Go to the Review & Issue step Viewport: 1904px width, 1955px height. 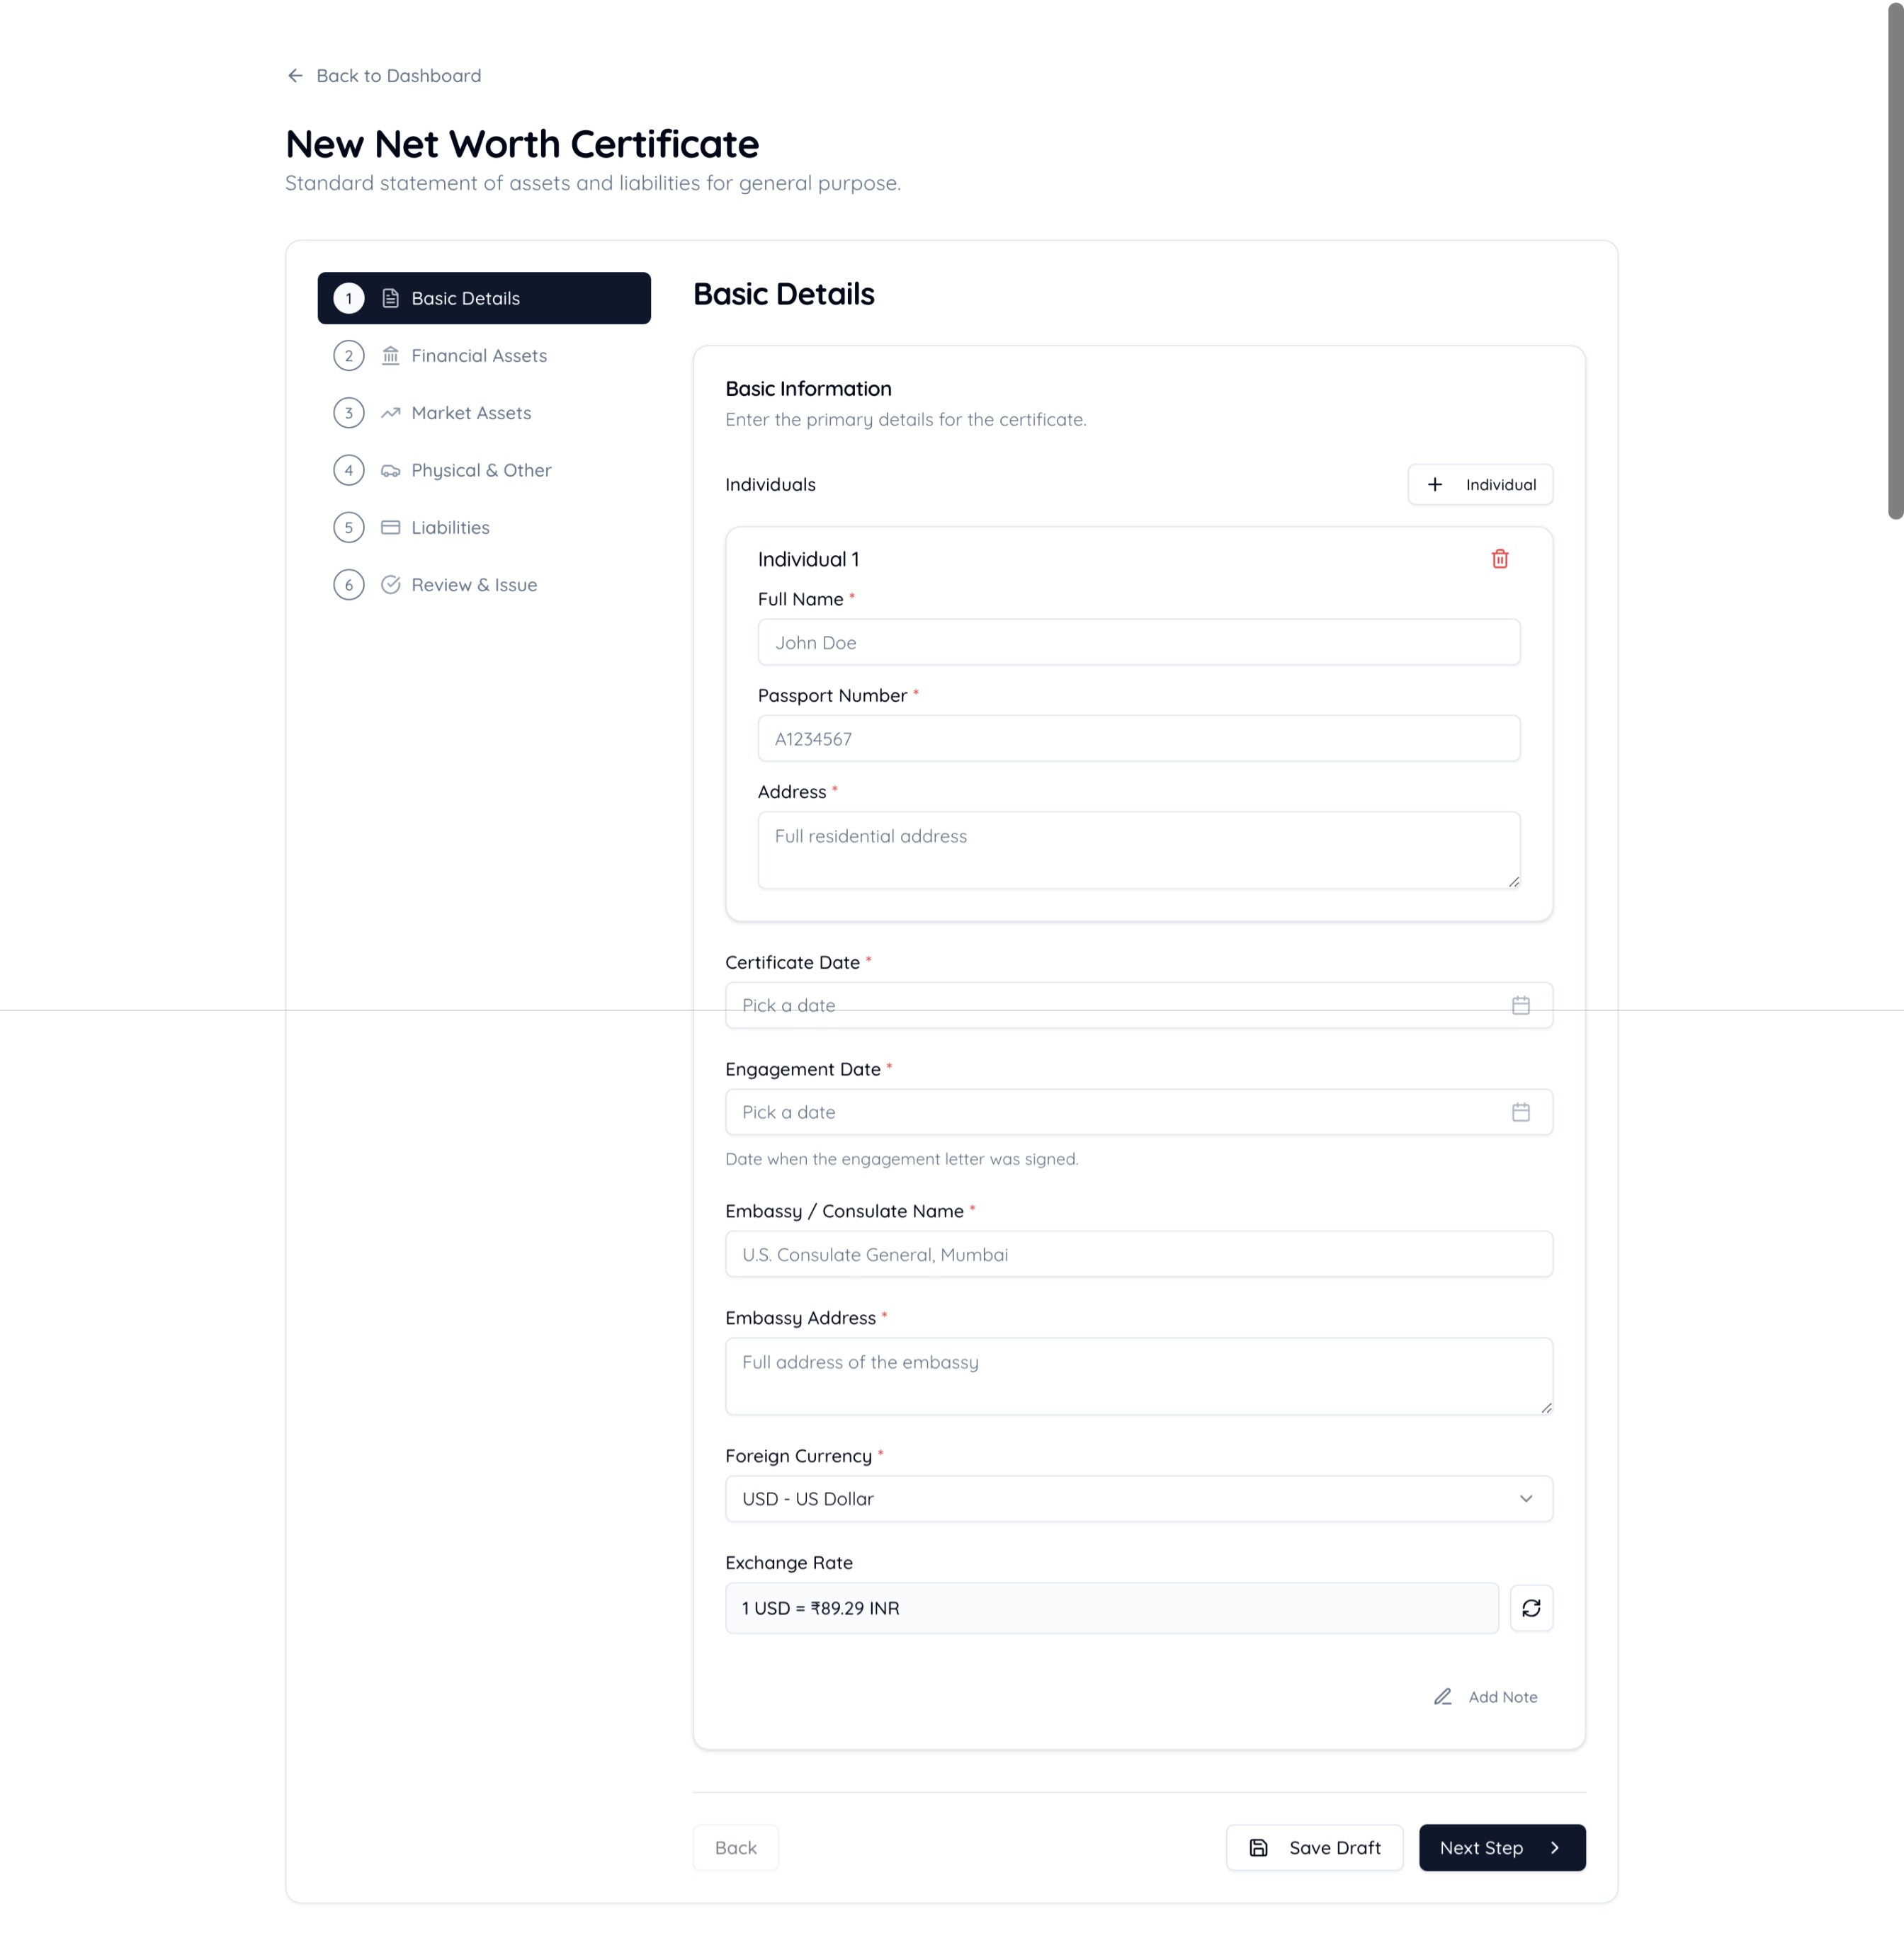tap(473, 585)
